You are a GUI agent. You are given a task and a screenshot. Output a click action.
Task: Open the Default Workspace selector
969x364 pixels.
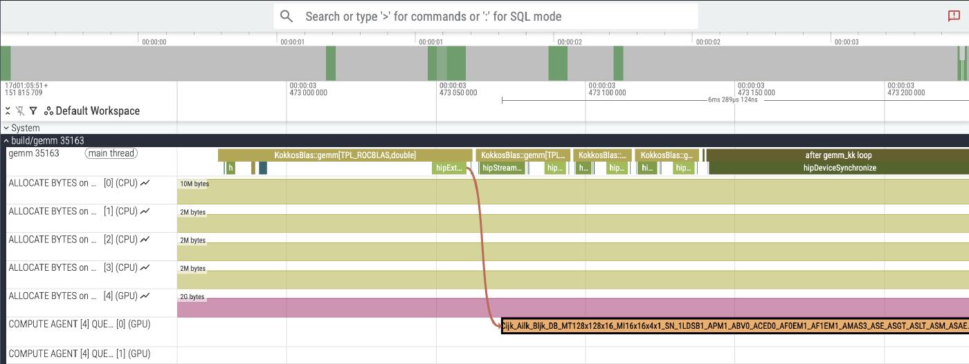click(97, 111)
